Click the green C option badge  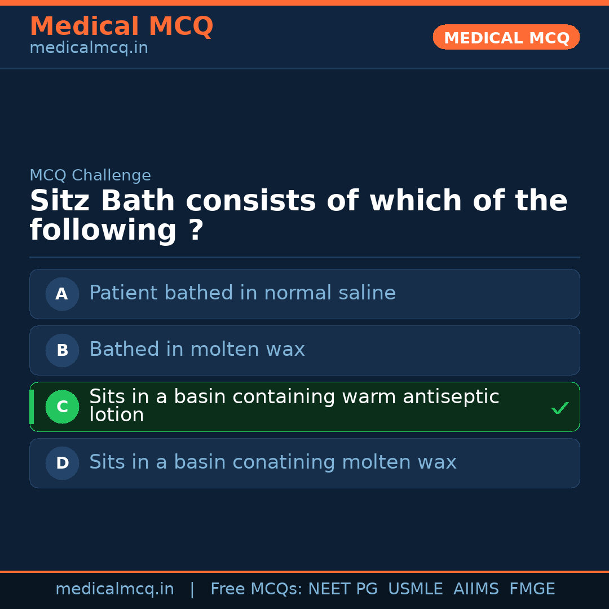(62, 407)
